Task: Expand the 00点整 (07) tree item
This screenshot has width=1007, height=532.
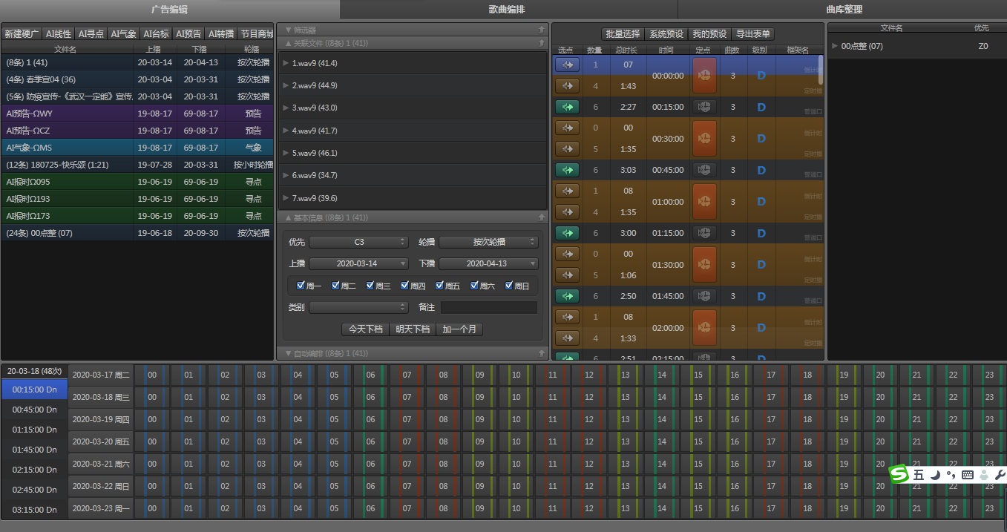Action: click(835, 46)
